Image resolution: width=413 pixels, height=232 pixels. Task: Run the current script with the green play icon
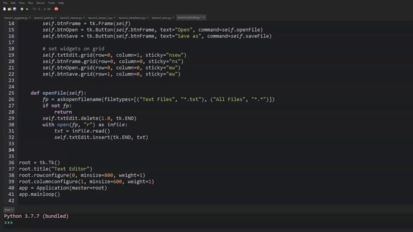pyautogui.click(x=22, y=9)
